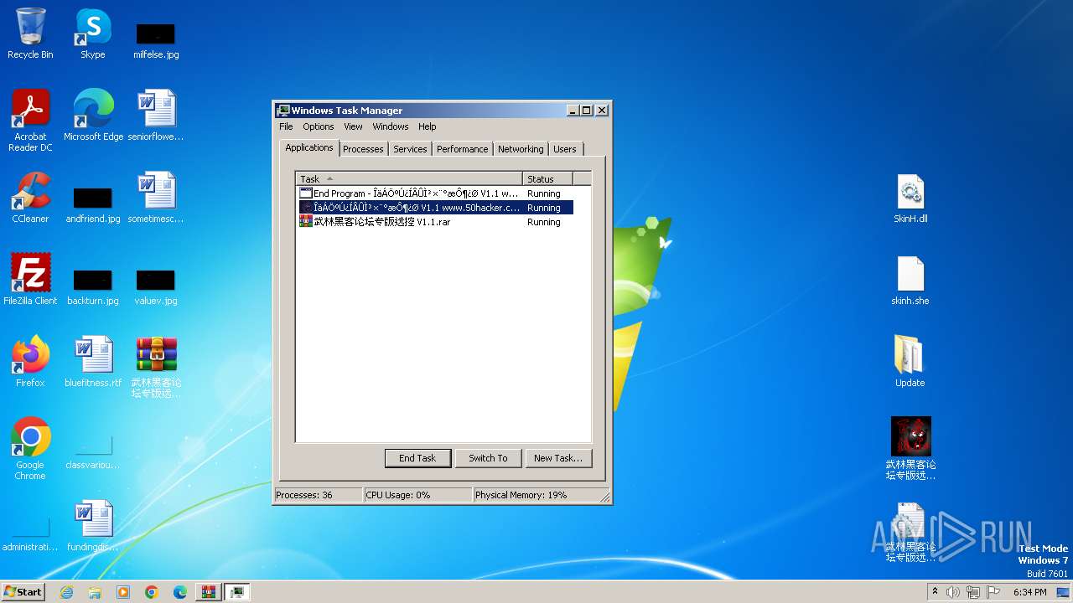
Task: Select the seniorflowe... Word document
Action: click(156, 115)
